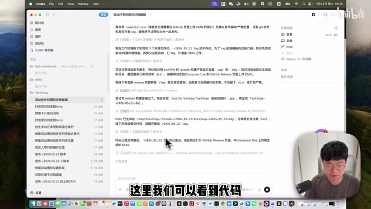Viewport: 371px width, 209px height.
Task: Expand the 已探索 1 个文件 activity line
Action: point(150,40)
